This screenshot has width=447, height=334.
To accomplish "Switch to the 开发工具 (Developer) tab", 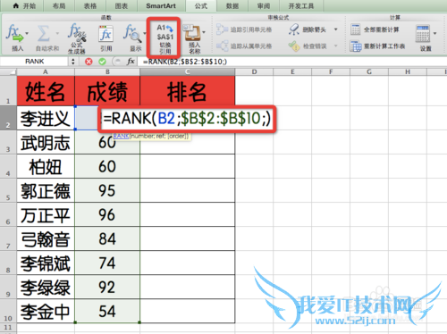I will coord(301,5).
